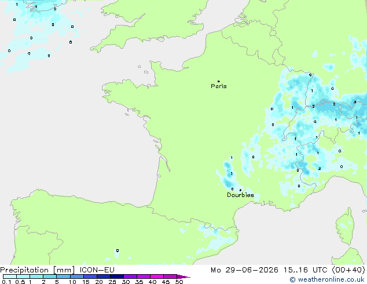Pick the 0.1–0.5 mm lightest cyan legend swatch
The width and height of the screenshot is (367, 284).
tap(10, 276)
